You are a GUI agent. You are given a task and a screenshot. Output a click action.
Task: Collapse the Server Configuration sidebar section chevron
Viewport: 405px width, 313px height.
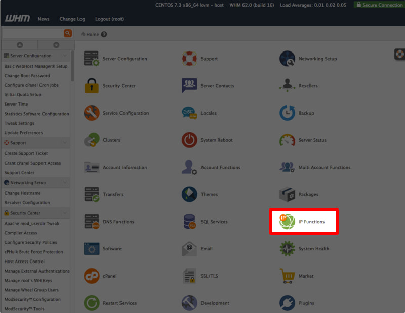click(65, 56)
